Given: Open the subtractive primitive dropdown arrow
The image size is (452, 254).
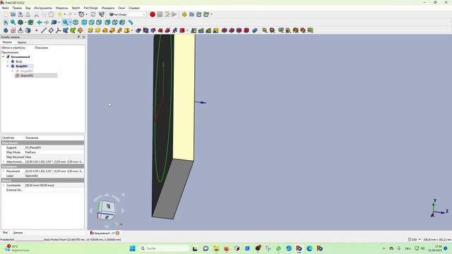Looking at the screenshot, I should pyautogui.click(x=187, y=30).
